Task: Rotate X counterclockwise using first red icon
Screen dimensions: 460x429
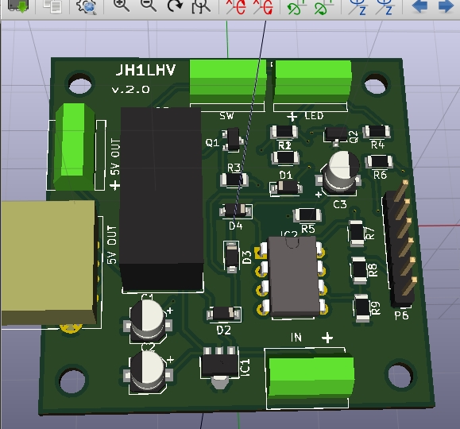Action: [x=236, y=6]
